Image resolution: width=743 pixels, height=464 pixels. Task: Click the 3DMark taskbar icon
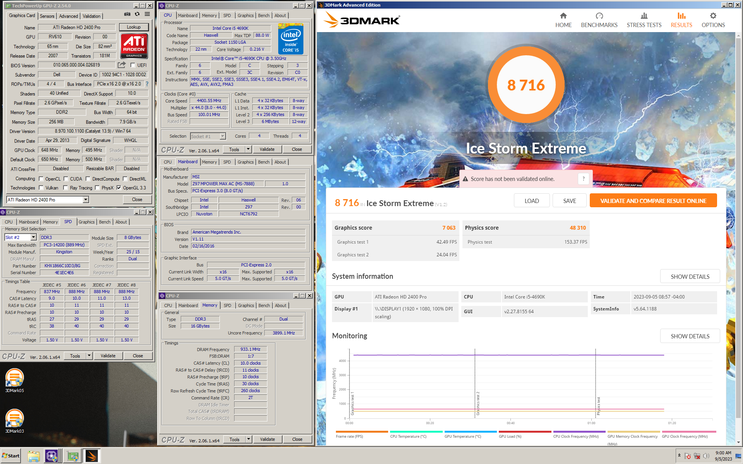pos(92,456)
